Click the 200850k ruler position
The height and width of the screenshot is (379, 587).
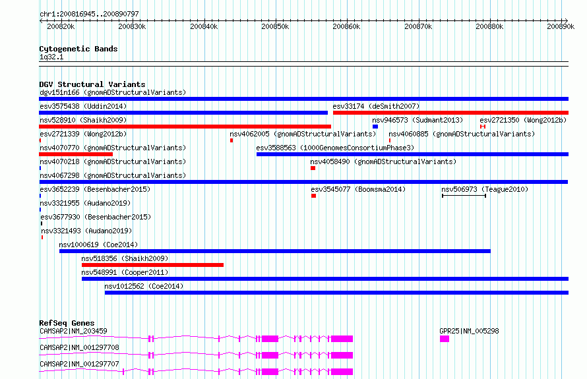[275, 26]
